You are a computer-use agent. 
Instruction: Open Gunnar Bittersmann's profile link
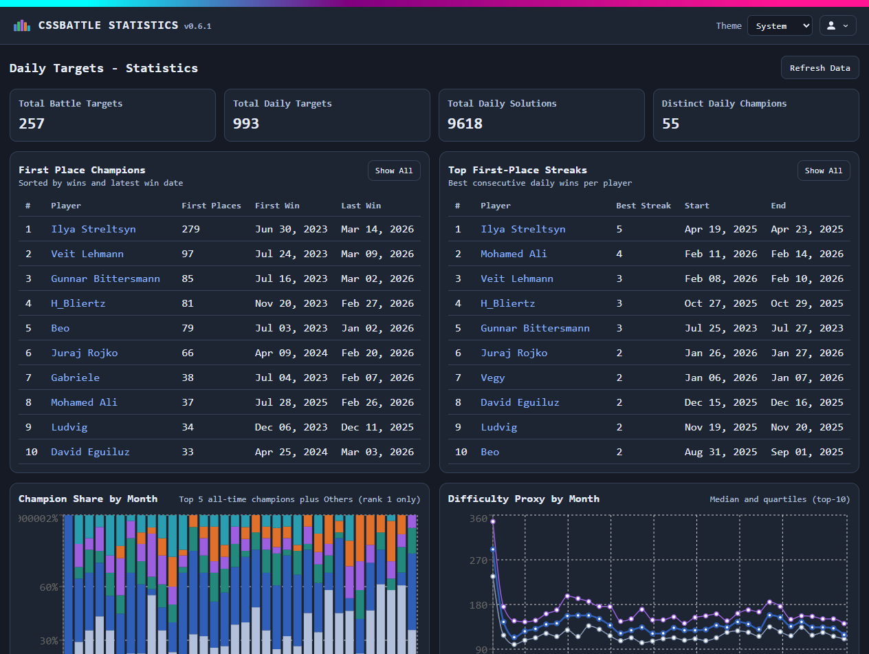(x=105, y=279)
